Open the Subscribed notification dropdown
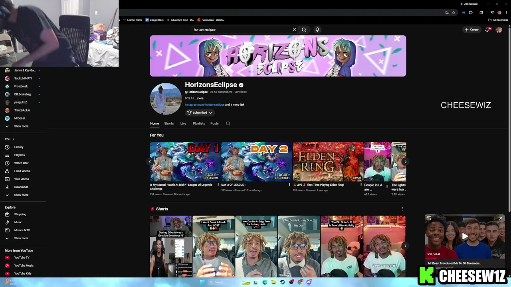The image size is (511, 287). 200,113
